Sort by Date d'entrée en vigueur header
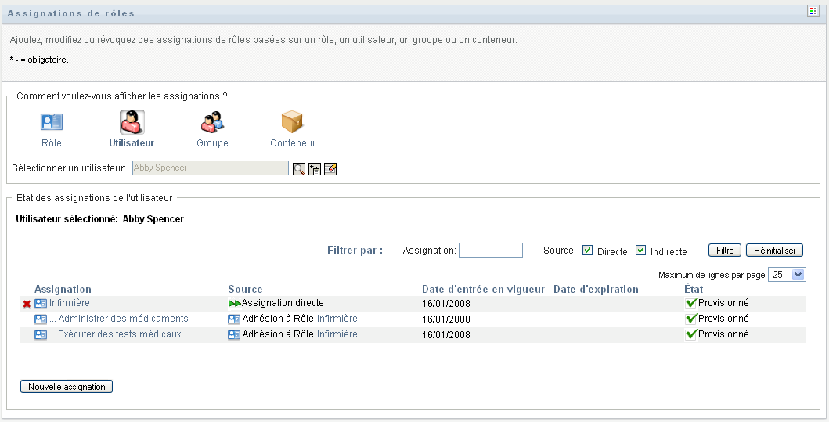 coord(483,289)
